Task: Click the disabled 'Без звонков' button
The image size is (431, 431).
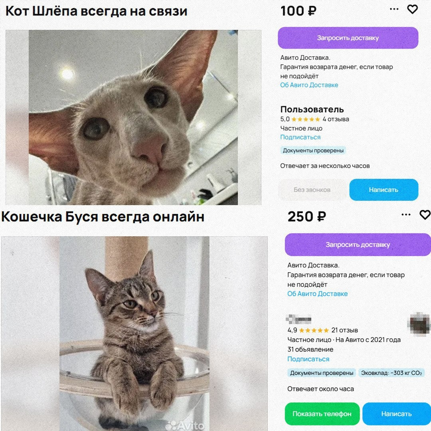Action: pyautogui.click(x=312, y=190)
